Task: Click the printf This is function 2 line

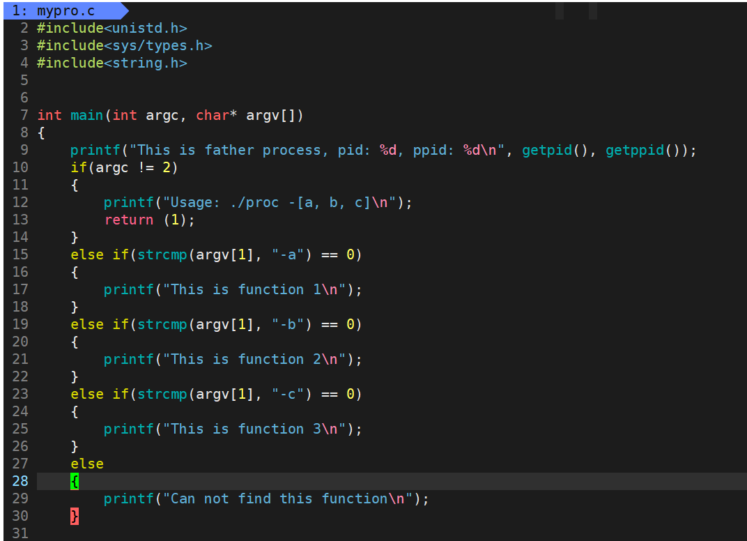Action: coord(233,359)
